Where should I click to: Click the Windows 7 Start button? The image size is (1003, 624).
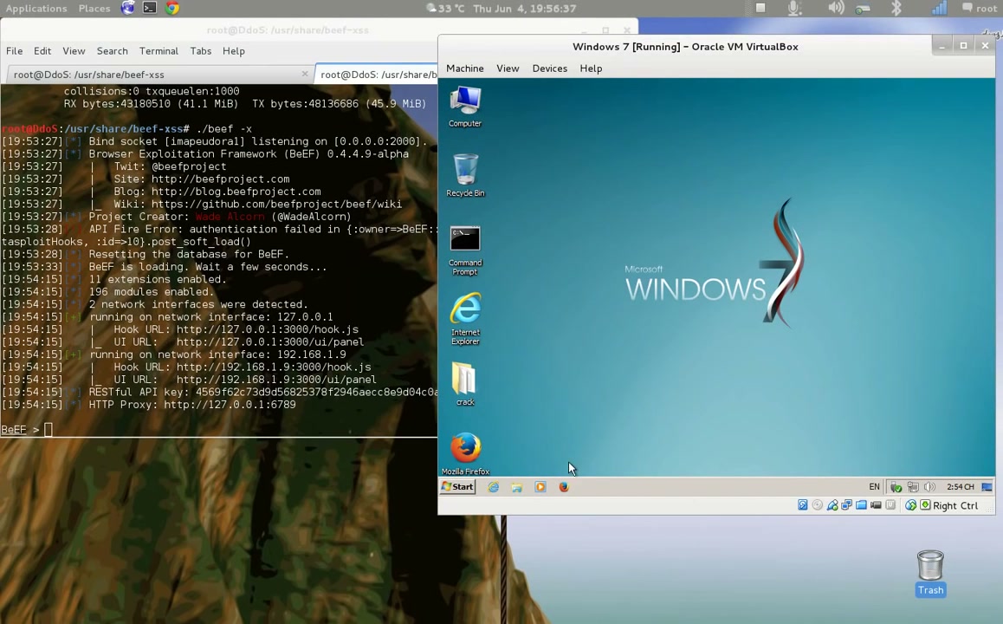click(458, 487)
